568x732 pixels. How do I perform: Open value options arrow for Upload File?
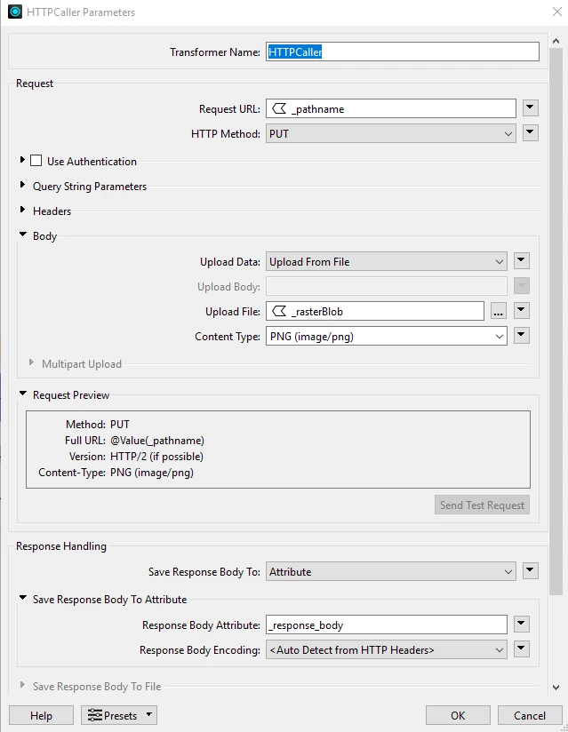(x=521, y=310)
